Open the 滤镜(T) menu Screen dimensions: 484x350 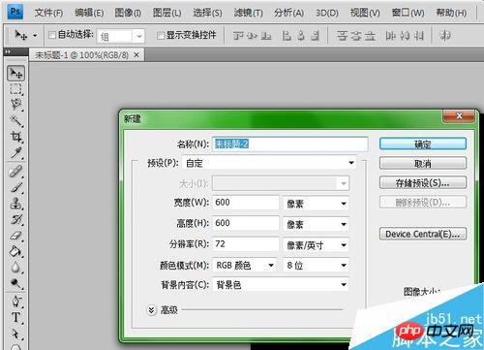248,13
